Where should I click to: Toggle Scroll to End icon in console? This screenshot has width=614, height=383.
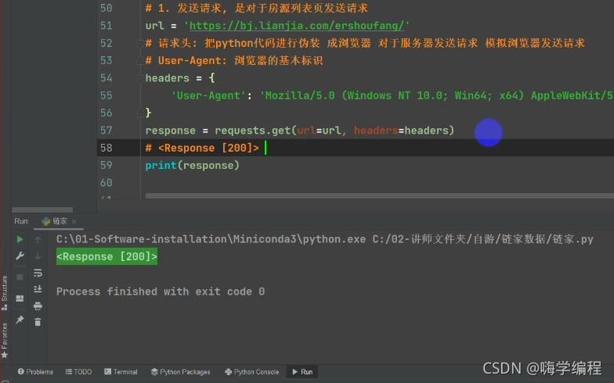(x=38, y=289)
